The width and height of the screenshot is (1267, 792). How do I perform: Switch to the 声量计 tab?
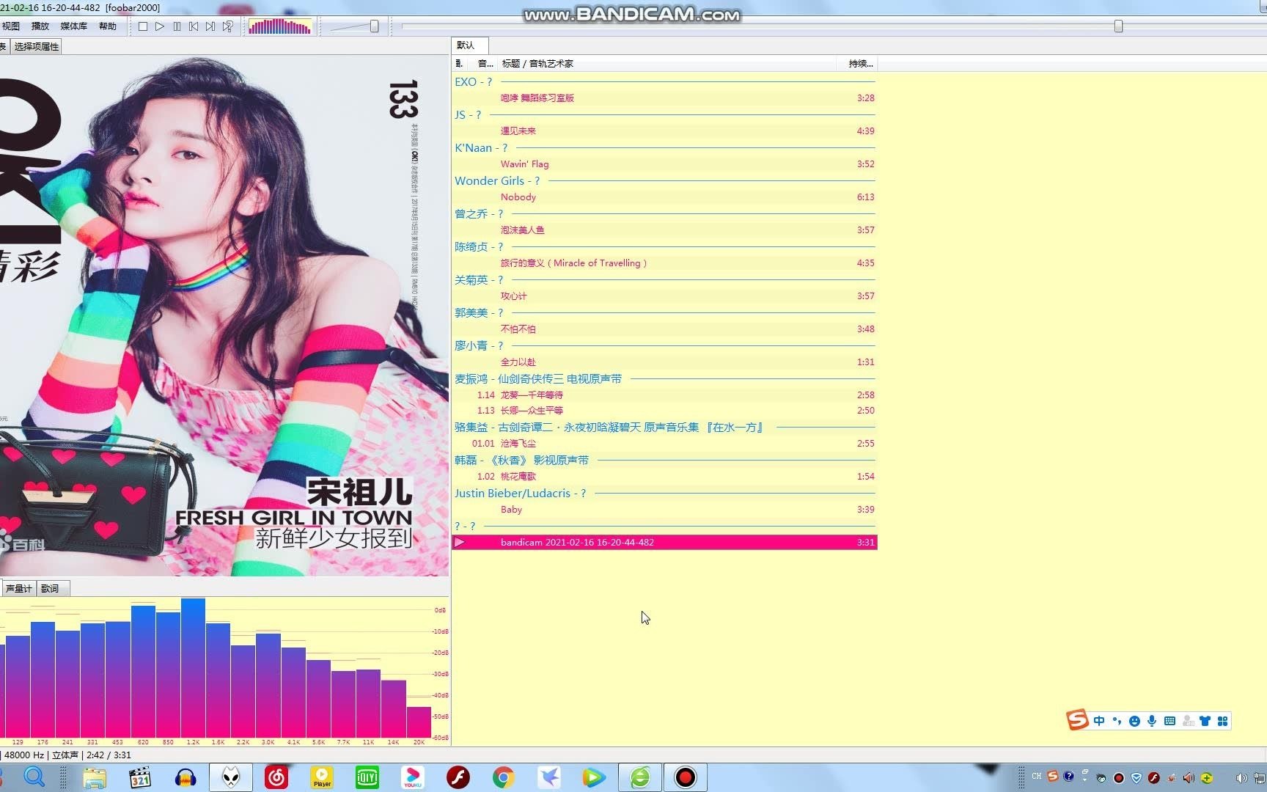point(18,589)
